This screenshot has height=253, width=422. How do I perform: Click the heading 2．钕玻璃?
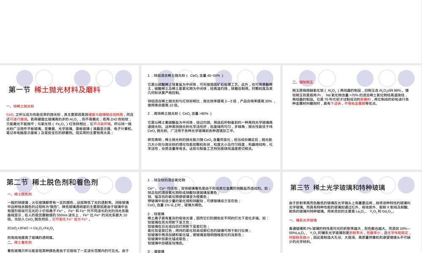(156, 214)
